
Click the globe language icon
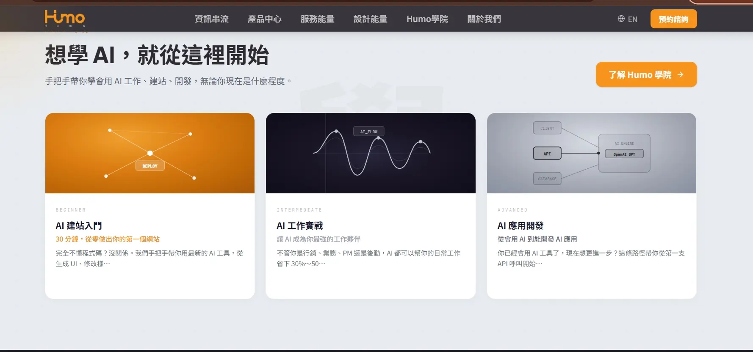click(x=621, y=19)
